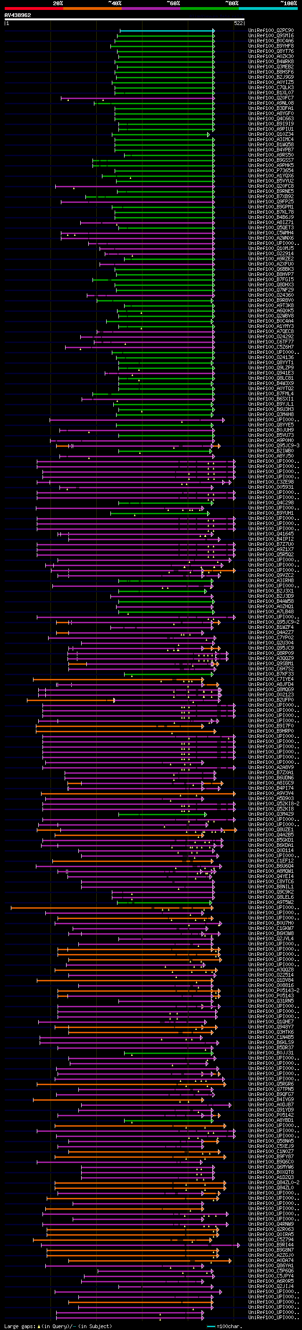Viewport: 302px width, 1330px height.
Task: Select hit UniRef100_Q20FC8
Action: click(271, 186)
